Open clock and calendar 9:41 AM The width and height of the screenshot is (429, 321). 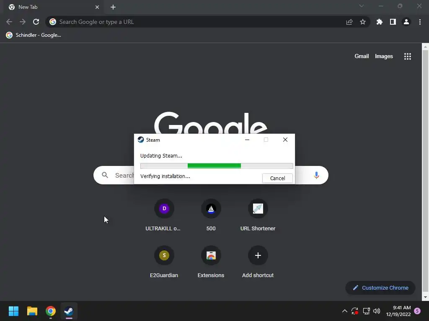pyautogui.click(x=398, y=311)
